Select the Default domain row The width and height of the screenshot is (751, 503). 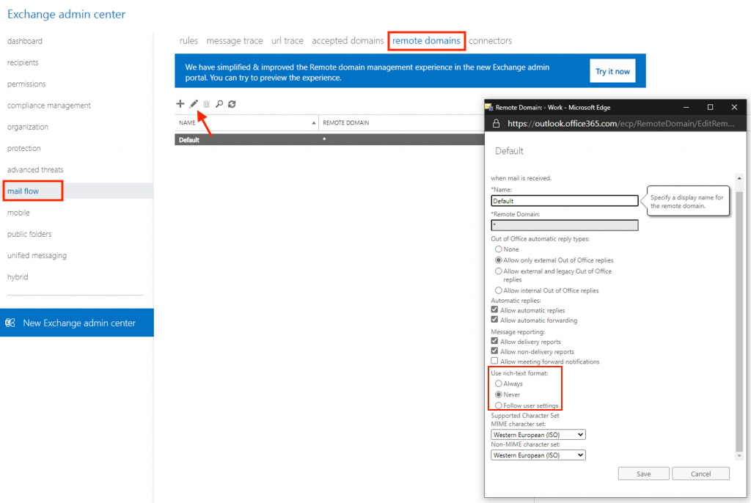pos(329,140)
